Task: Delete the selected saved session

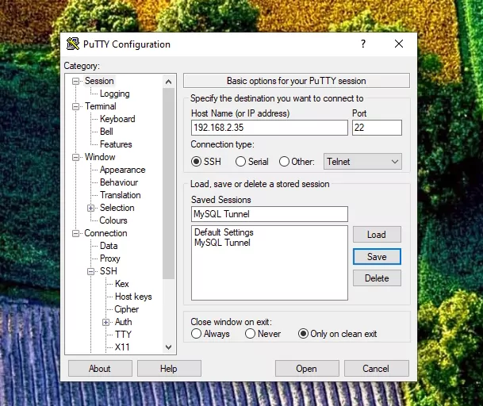Action: 377,278
